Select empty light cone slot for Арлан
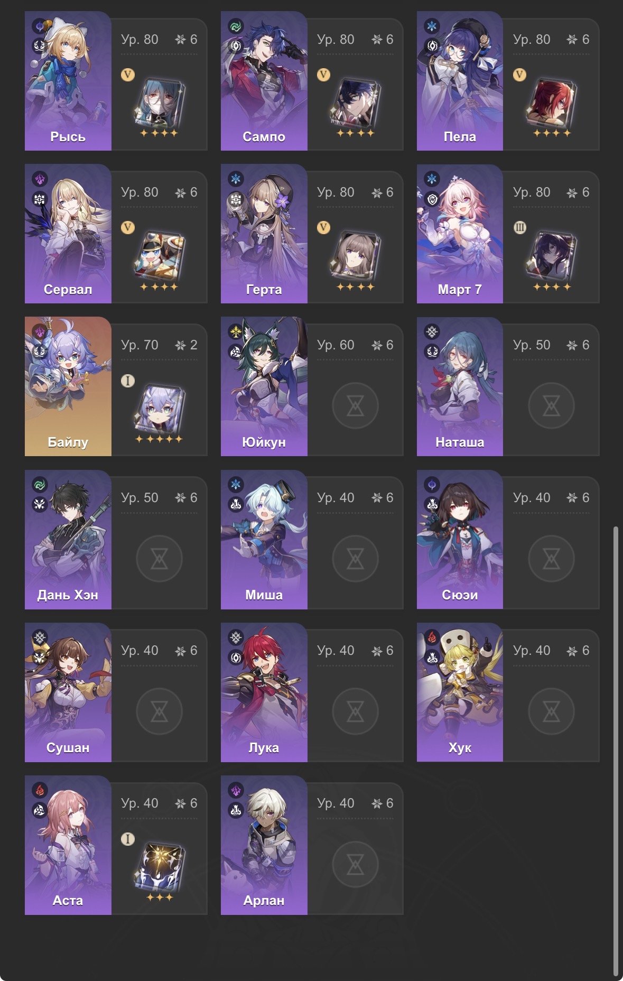The image size is (623, 981). click(355, 864)
